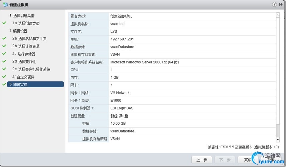Click the green checkmark beside step 1a
The height and width of the screenshot is (167, 286).
tap(4, 23)
